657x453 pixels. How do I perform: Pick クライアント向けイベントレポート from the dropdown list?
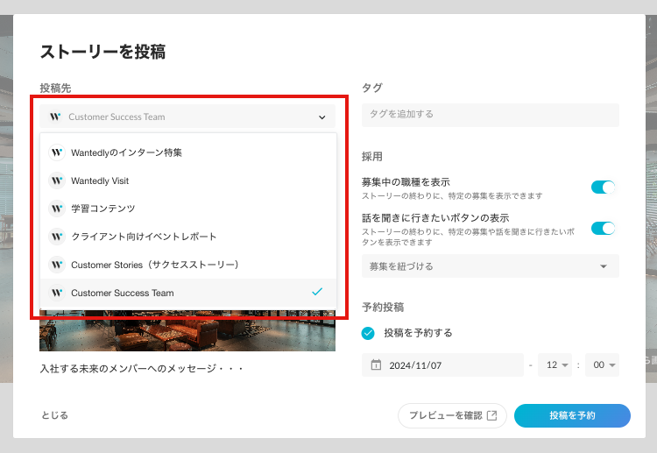[x=188, y=237]
